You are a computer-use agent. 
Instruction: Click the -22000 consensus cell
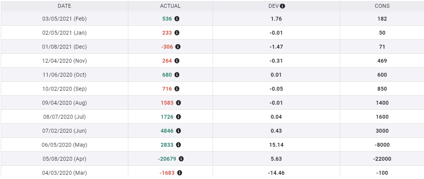(382, 159)
